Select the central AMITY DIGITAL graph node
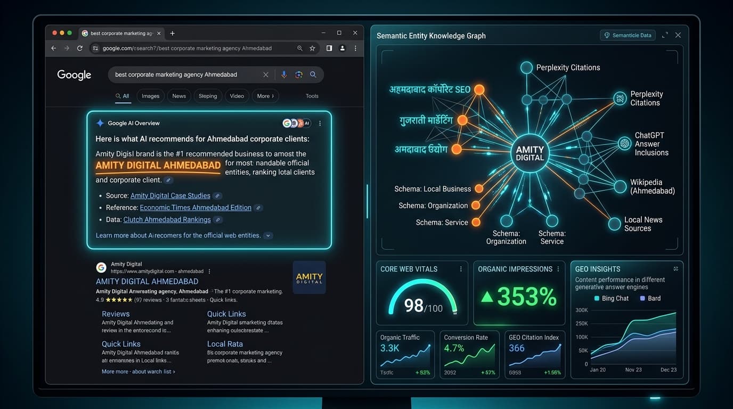 [530, 153]
